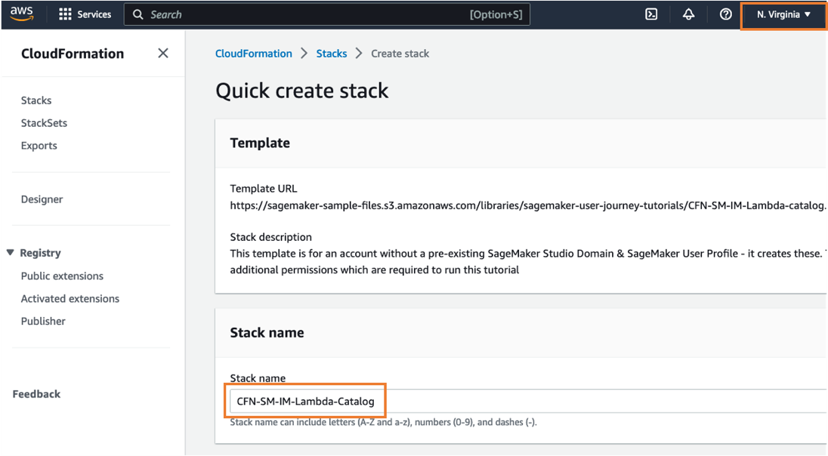This screenshot has height=456, width=828.
Task: Select Public extensions under Registry
Action: tap(62, 276)
